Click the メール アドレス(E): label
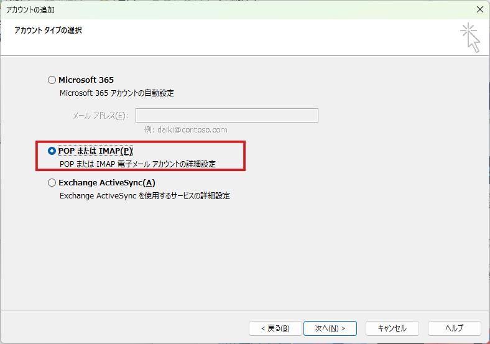Image resolution: width=490 pixels, height=344 pixels. 99,116
